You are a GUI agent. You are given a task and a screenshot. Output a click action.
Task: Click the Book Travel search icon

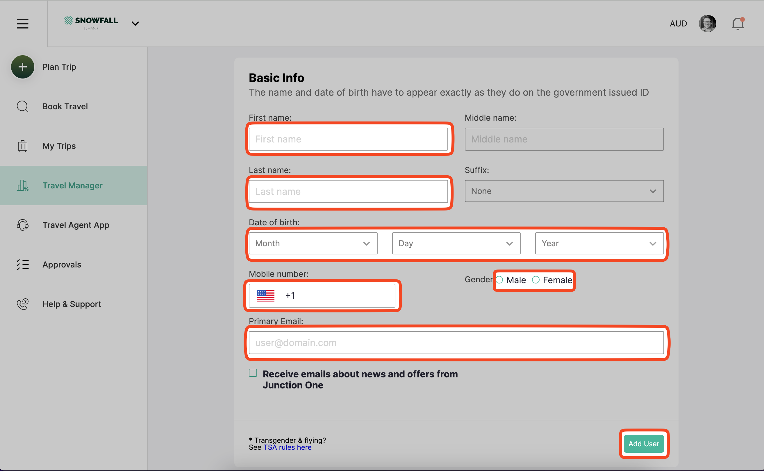[x=23, y=106]
